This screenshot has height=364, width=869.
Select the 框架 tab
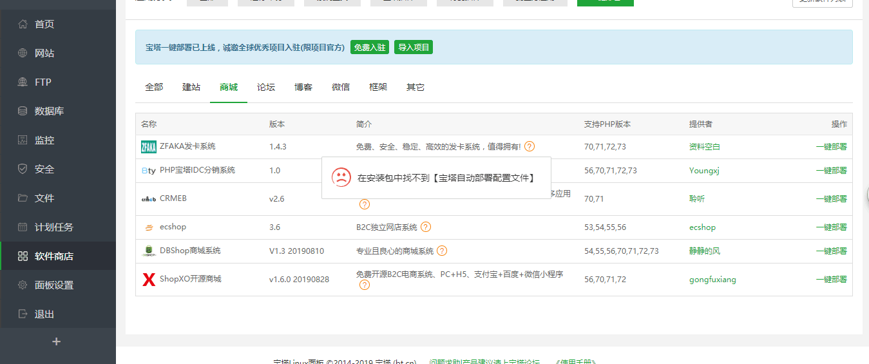378,88
